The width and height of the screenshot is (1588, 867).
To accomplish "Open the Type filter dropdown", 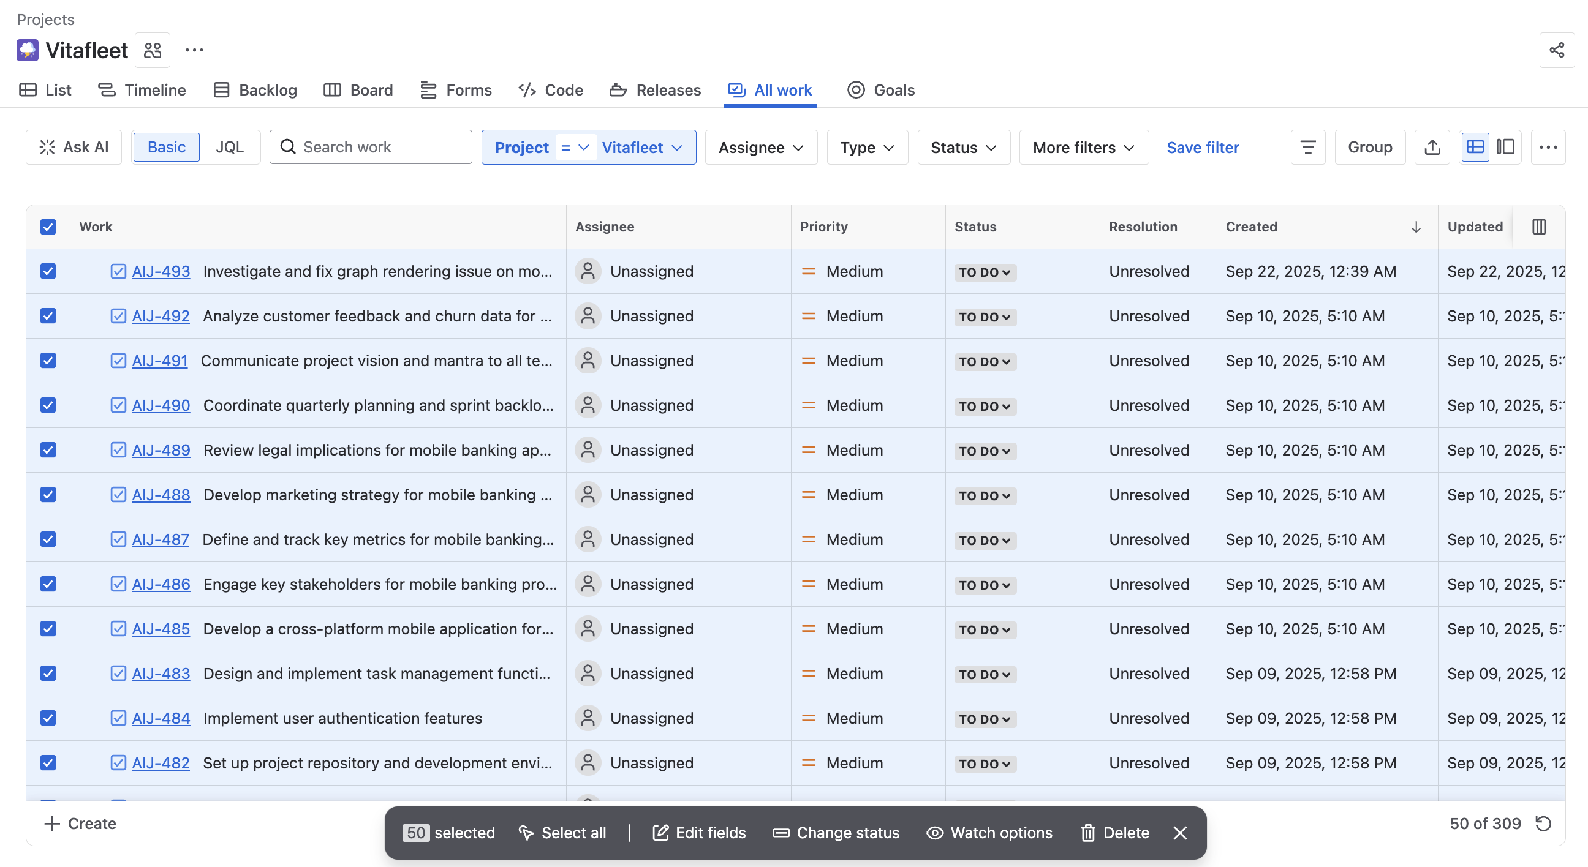I will 867,148.
